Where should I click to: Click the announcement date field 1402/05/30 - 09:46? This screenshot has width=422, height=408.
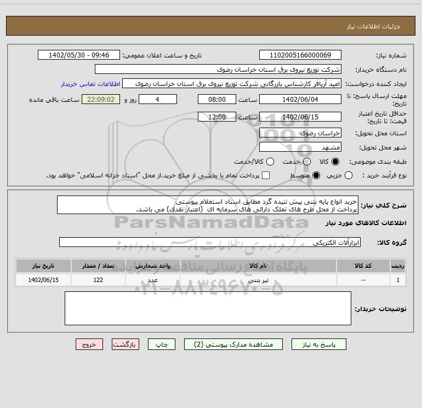click(79, 55)
